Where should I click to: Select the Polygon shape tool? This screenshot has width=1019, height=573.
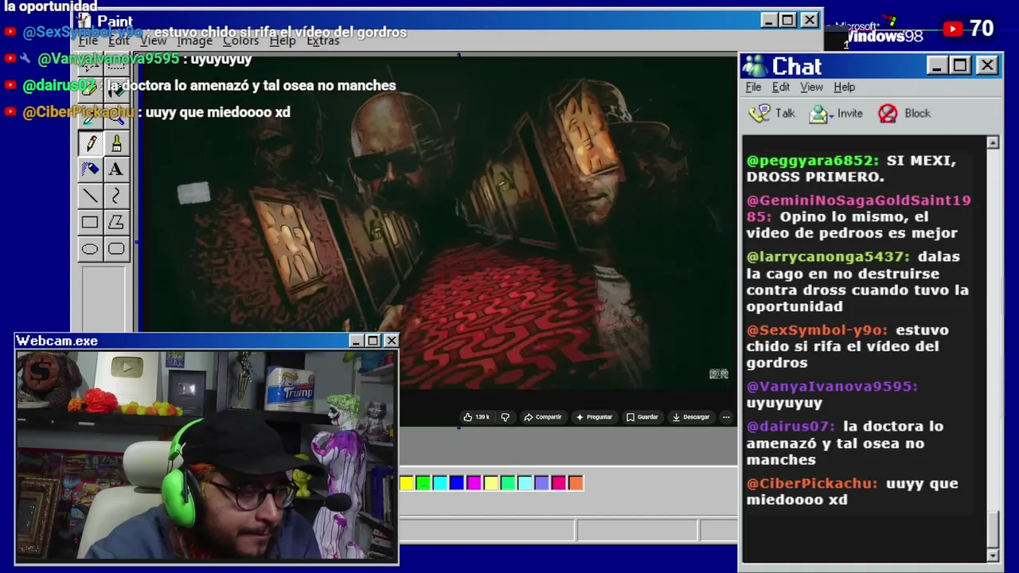tap(116, 223)
